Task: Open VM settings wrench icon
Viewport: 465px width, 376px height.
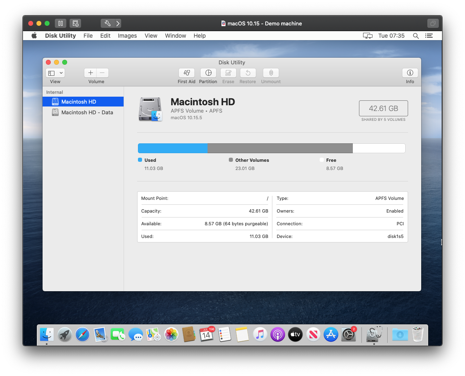Action: (107, 23)
